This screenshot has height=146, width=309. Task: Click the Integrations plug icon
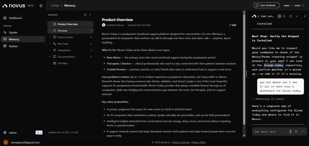[54, 50]
